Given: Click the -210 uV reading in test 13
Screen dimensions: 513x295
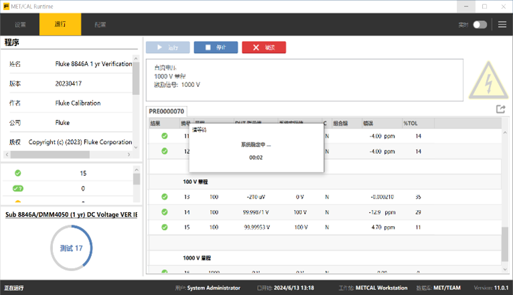Looking at the screenshot, I should tap(256, 197).
